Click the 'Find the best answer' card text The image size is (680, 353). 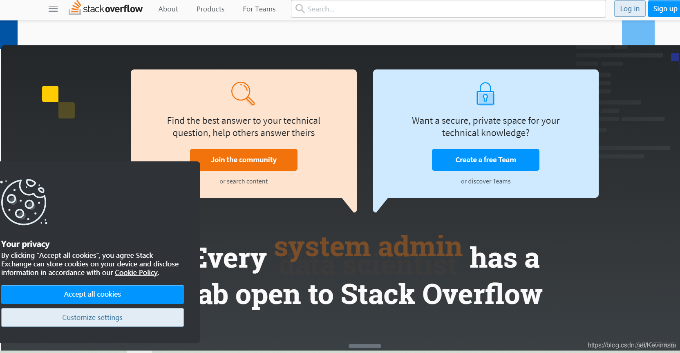[x=244, y=127]
